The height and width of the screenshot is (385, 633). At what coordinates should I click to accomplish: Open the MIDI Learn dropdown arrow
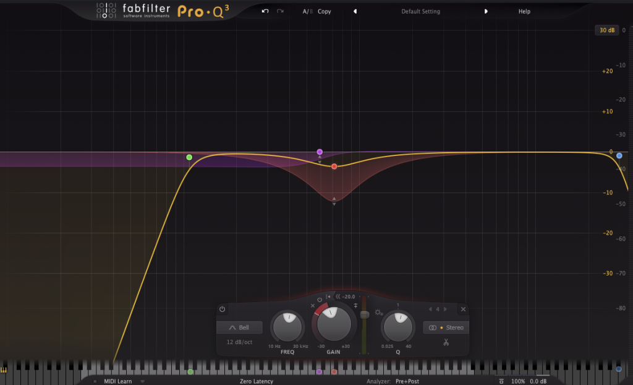click(143, 381)
